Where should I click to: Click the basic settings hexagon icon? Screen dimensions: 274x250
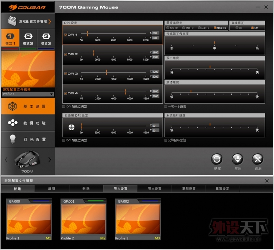(x=13, y=106)
